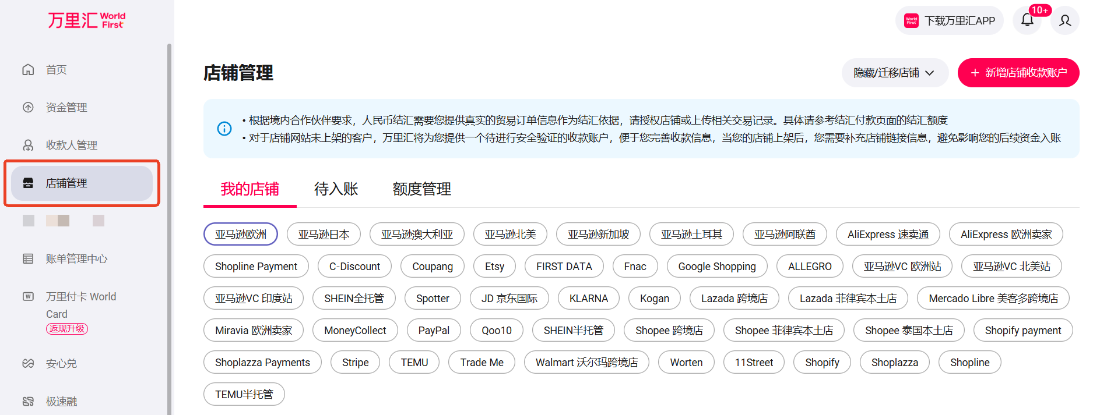Click 新增店铺收款账户 button
The height and width of the screenshot is (415, 1100).
(1018, 73)
